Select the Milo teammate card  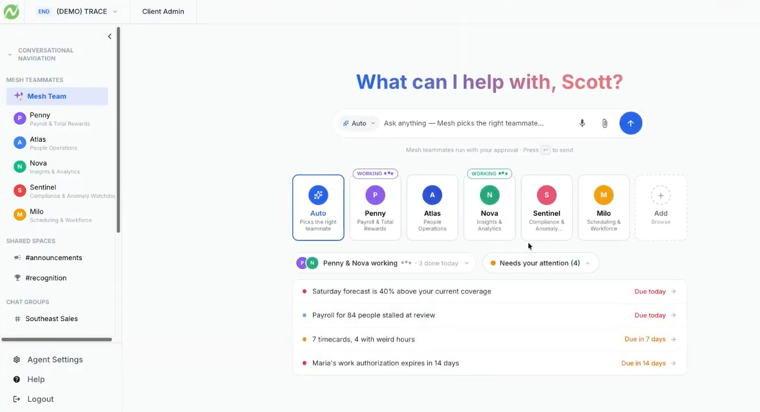[604, 207]
